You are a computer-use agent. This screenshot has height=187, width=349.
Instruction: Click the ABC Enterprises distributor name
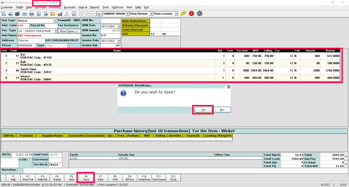pyautogui.click(x=29, y=36)
